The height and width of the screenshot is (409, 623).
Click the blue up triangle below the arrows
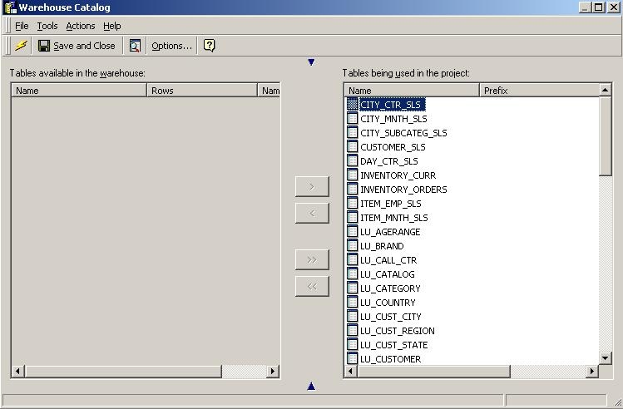pos(311,386)
